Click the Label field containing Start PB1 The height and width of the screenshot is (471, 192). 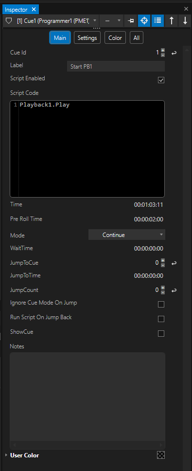coord(116,66)
